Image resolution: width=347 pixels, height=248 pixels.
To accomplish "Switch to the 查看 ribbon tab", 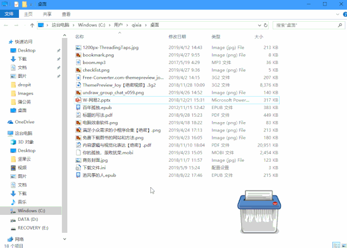I will (x=66, y=14).
